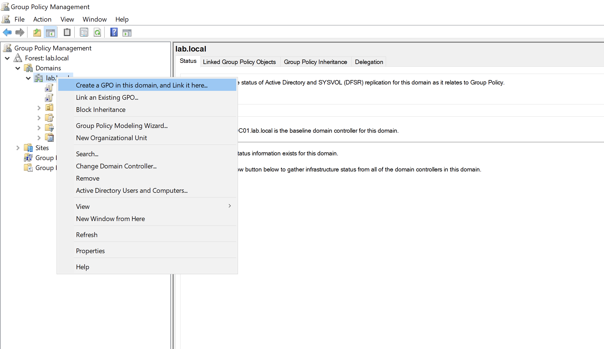The height and width of the screenshot is (349, 604).
Task: Click the Properties sheet toolbar icon
Action: click(84, 32)
